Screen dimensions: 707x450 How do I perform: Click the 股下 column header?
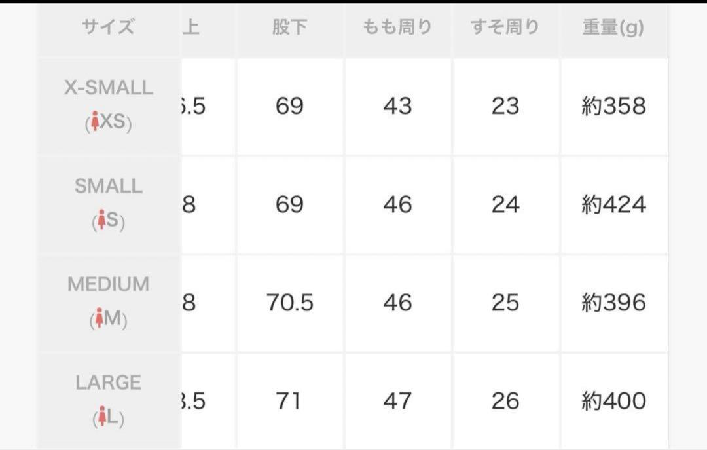tap(290, 28)
